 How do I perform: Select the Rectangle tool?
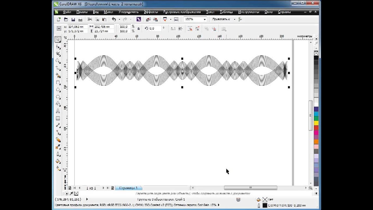point(58,83)
